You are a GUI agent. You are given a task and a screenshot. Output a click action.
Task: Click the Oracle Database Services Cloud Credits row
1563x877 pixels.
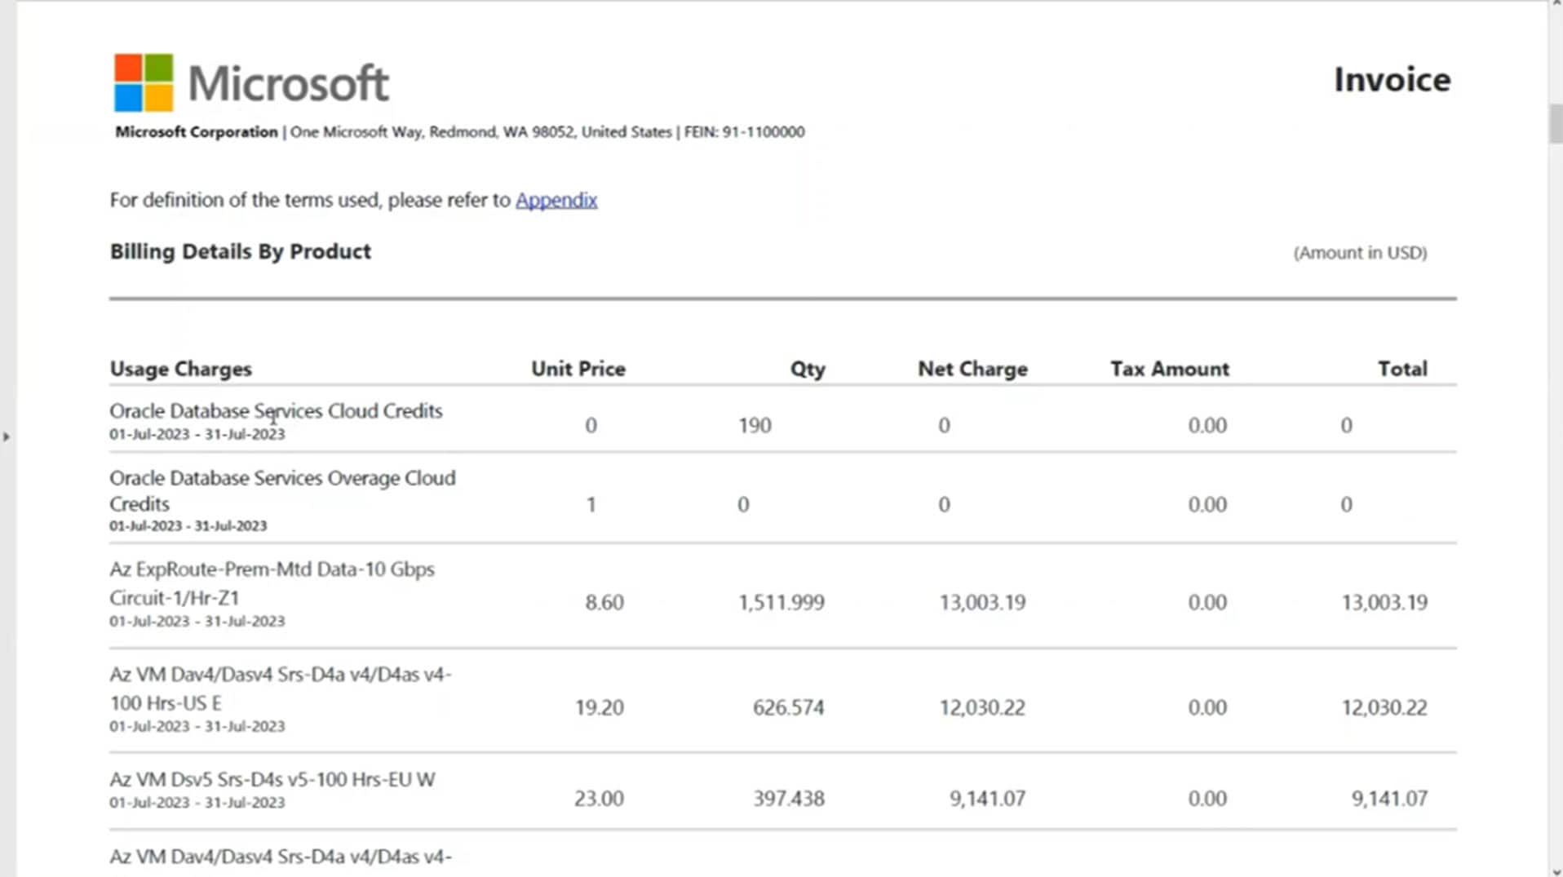[276, 411]
